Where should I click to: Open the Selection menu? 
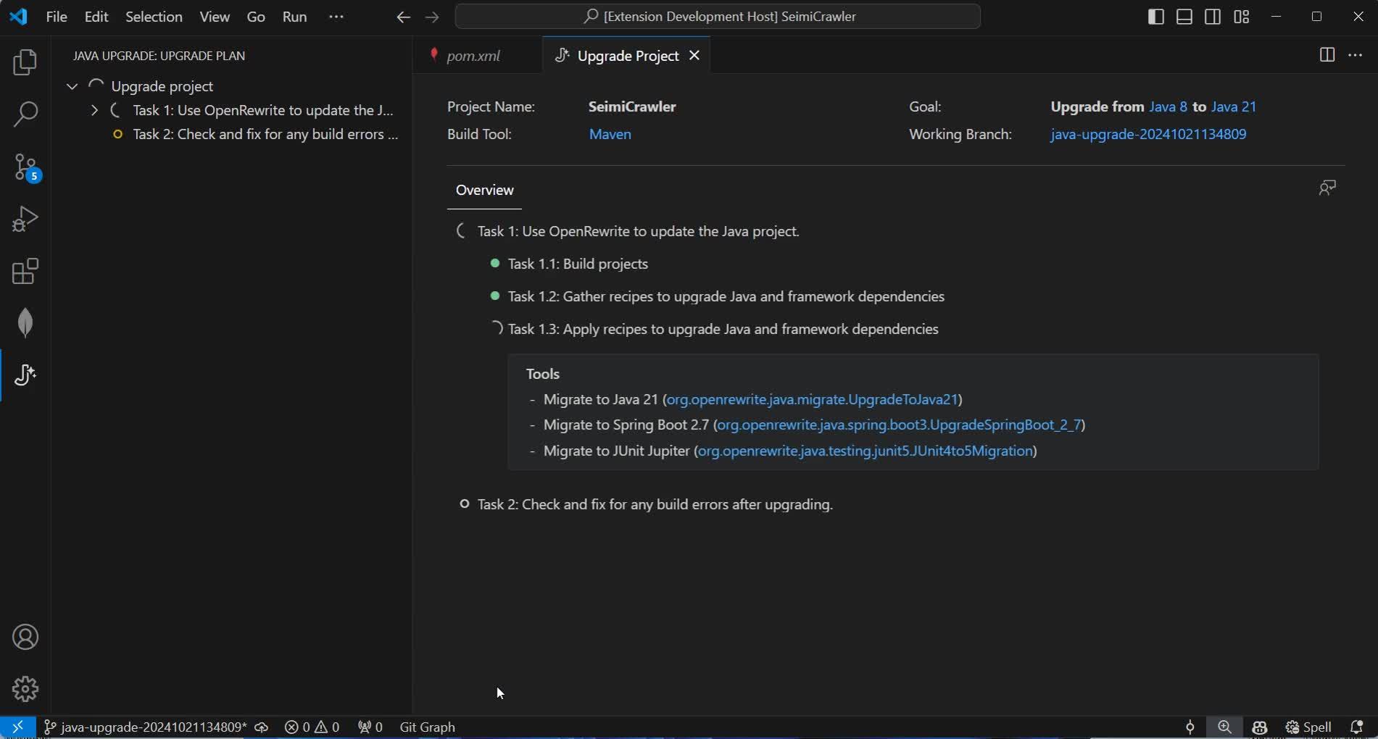pyautogui.click(x=154, y=17)
